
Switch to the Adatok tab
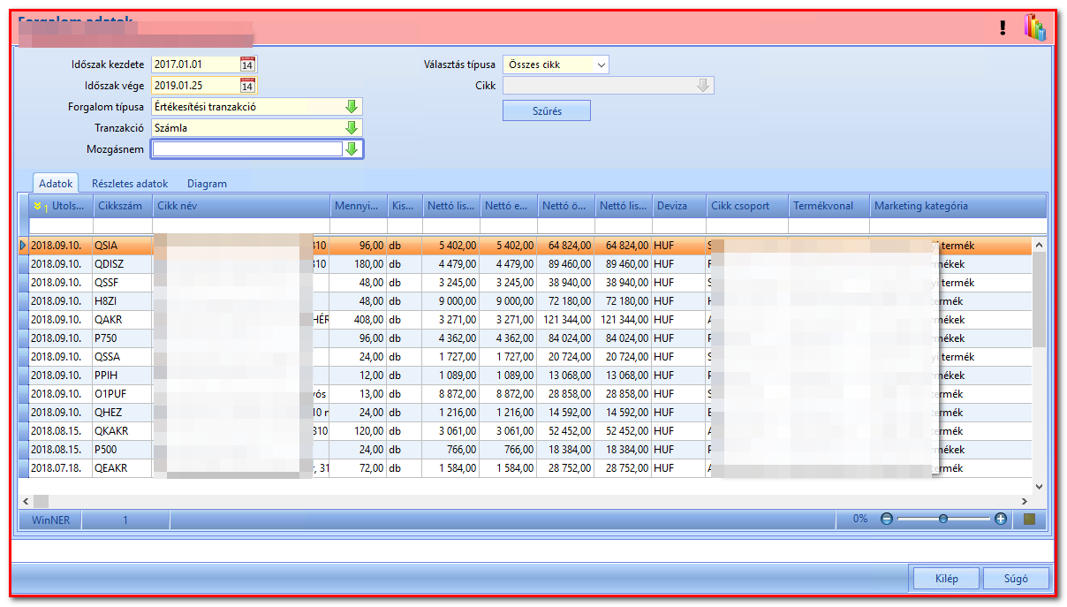(x=56, y=184)
